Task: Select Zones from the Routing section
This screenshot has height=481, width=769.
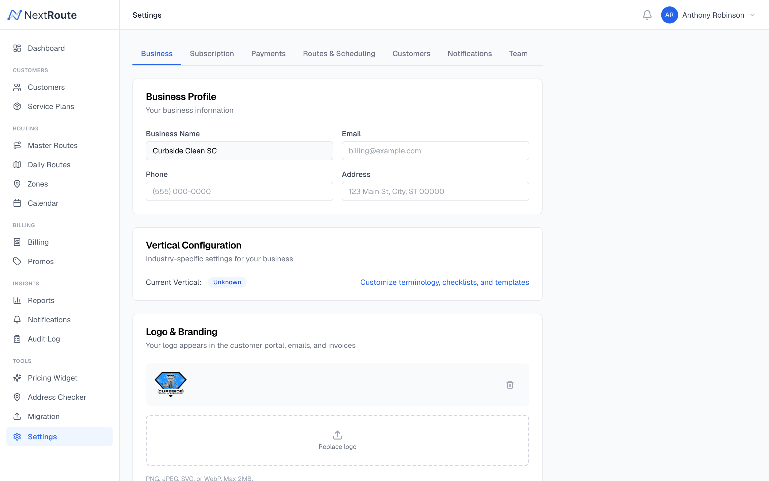Action: (x=38, y=184)
